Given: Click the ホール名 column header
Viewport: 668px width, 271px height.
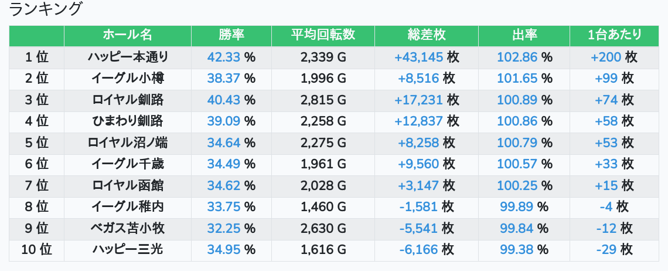Looking at the screenshot, I should click(x=127, y=35).
